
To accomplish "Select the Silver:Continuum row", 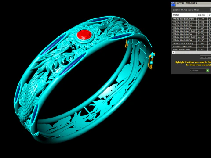I will pos(191,47).
